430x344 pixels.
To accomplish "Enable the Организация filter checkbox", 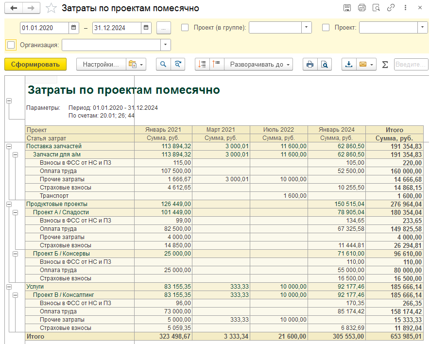I will click(11, 45).
